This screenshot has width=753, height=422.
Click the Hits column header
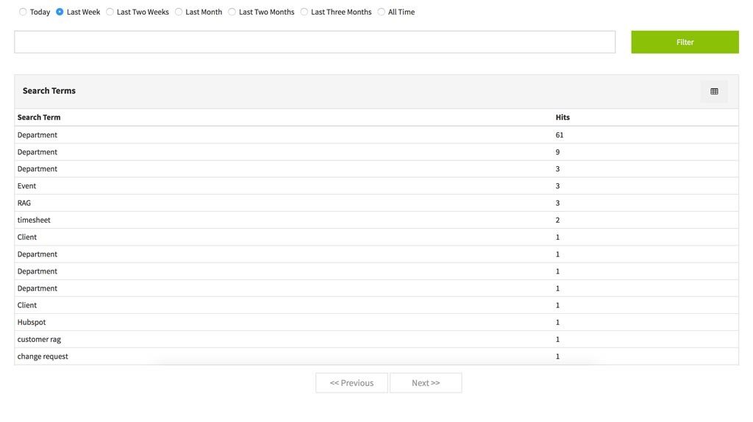[x=563, y=117]
